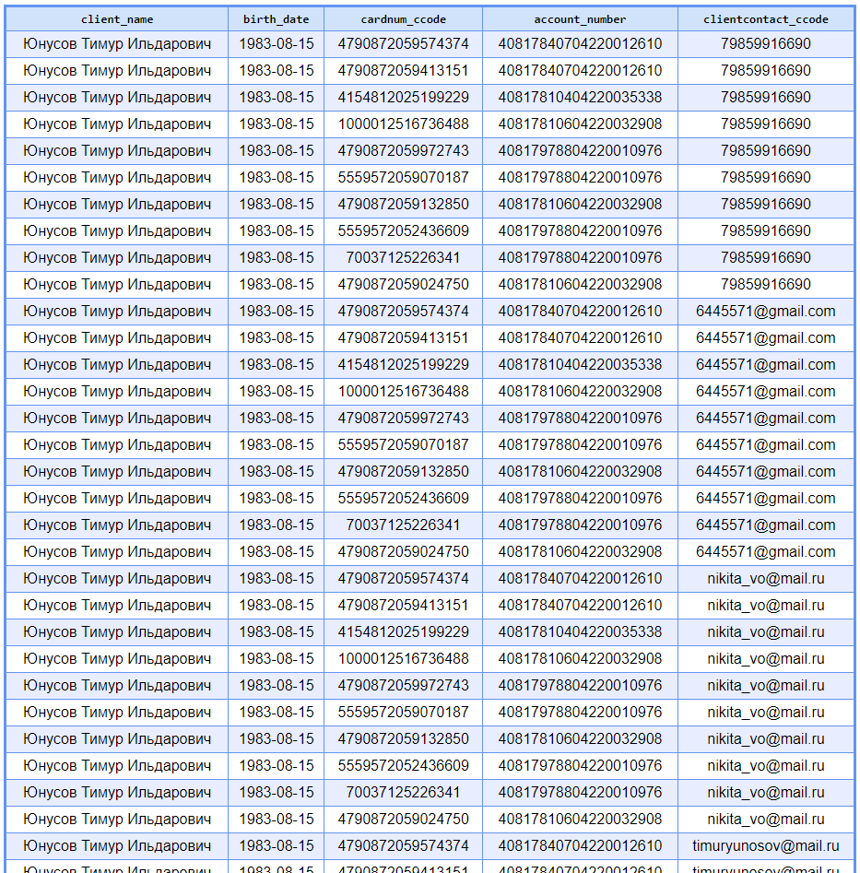Click the client_name column header

tap(117, 19)
